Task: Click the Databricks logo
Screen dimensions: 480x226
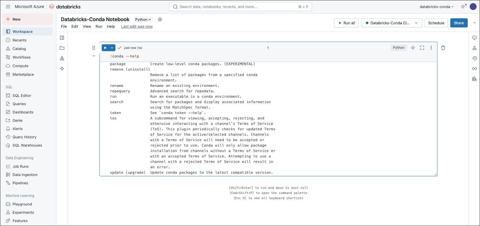Action: point(65,7)
